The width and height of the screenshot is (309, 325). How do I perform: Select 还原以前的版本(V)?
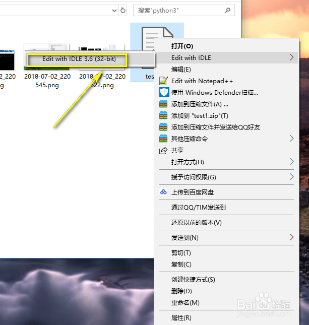227,222
